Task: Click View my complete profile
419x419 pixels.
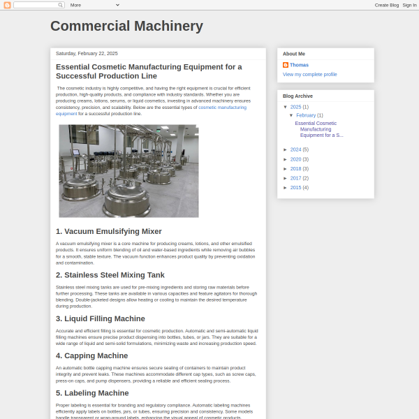Action: coord(309,74)
